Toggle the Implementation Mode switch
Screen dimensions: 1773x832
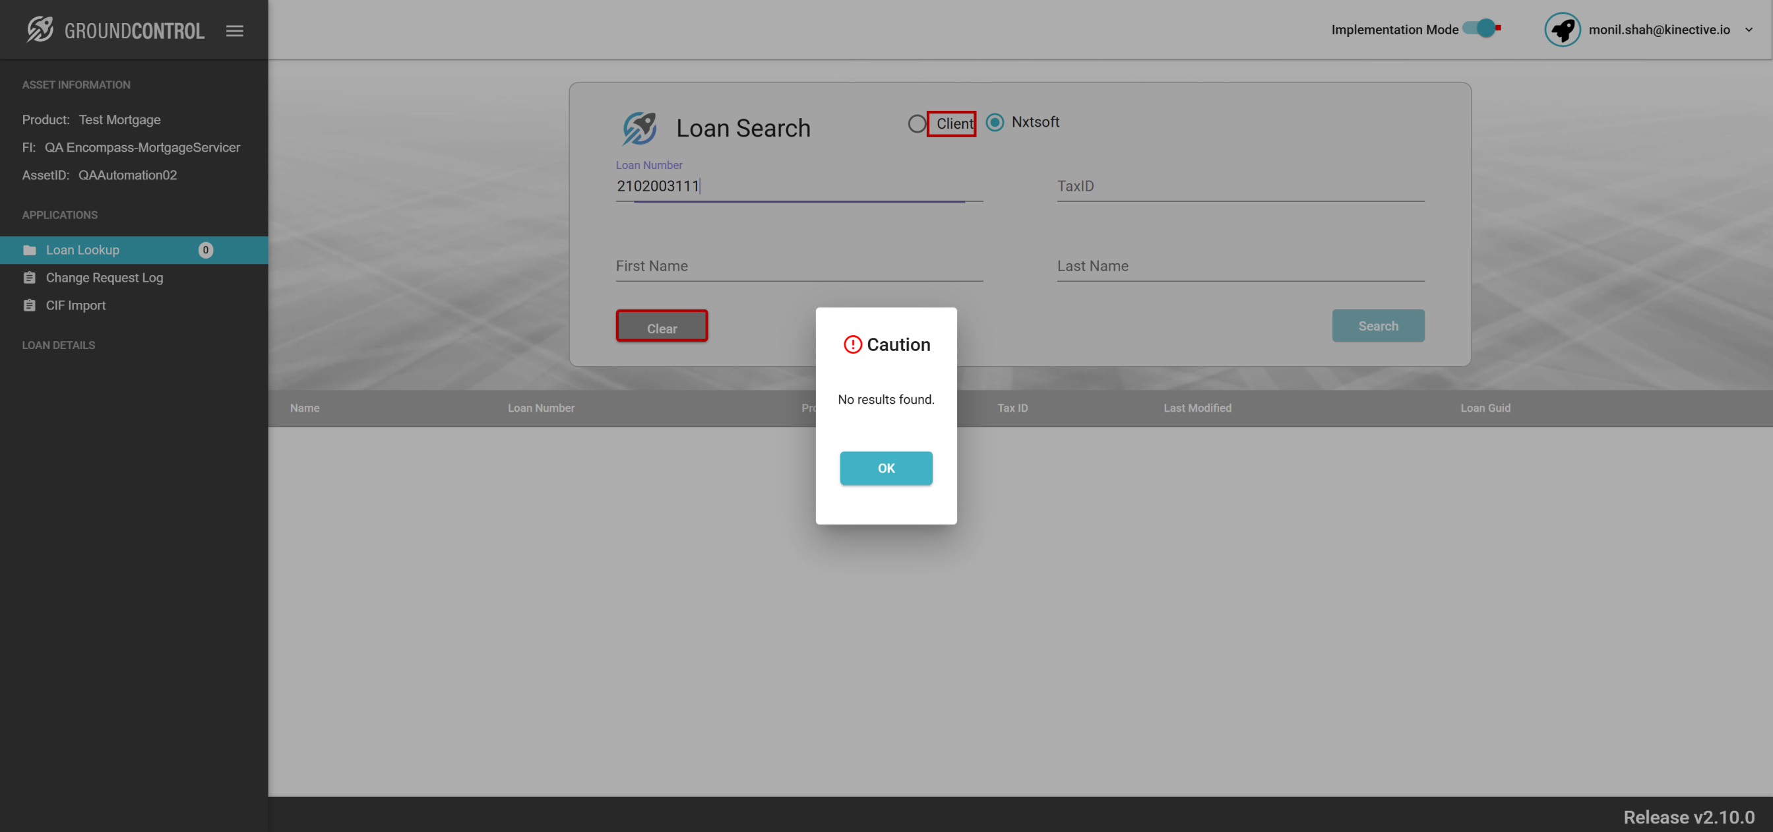1482,29
